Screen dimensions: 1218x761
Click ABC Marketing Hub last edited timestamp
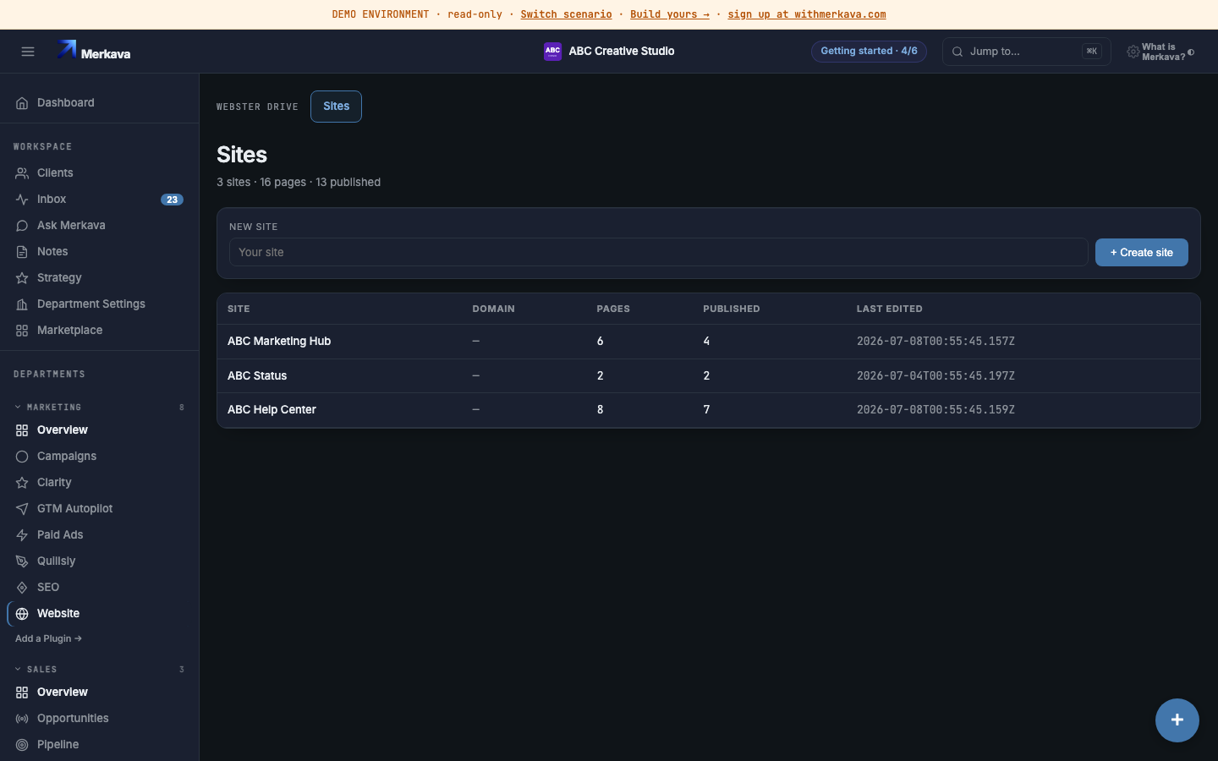[x=935, y=342]
